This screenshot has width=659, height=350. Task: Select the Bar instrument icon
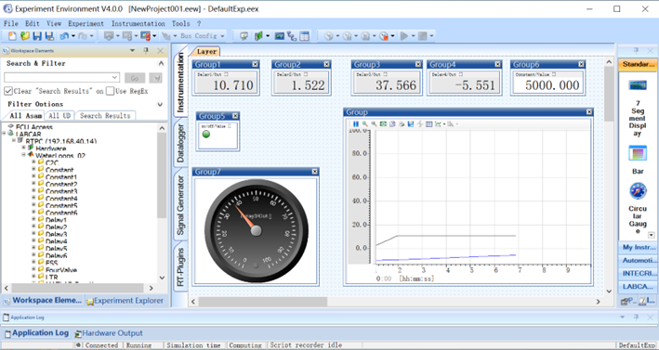pos(638,153)
